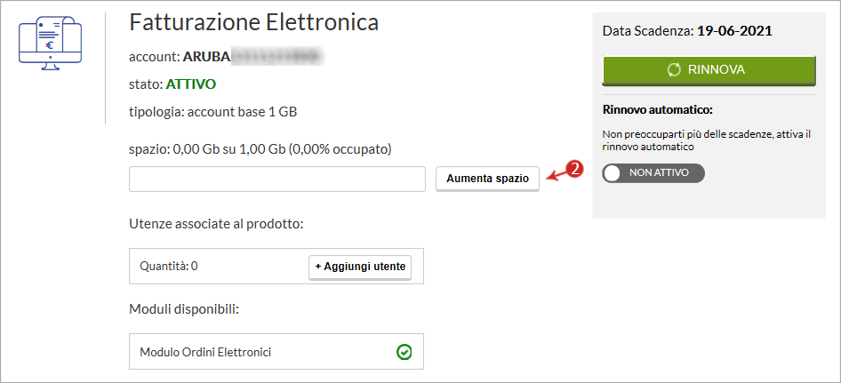The height and width of the screenshot is (383, 841).
Task: Click the electronic invoice monitor icon
Action: (x=50, y=43)
